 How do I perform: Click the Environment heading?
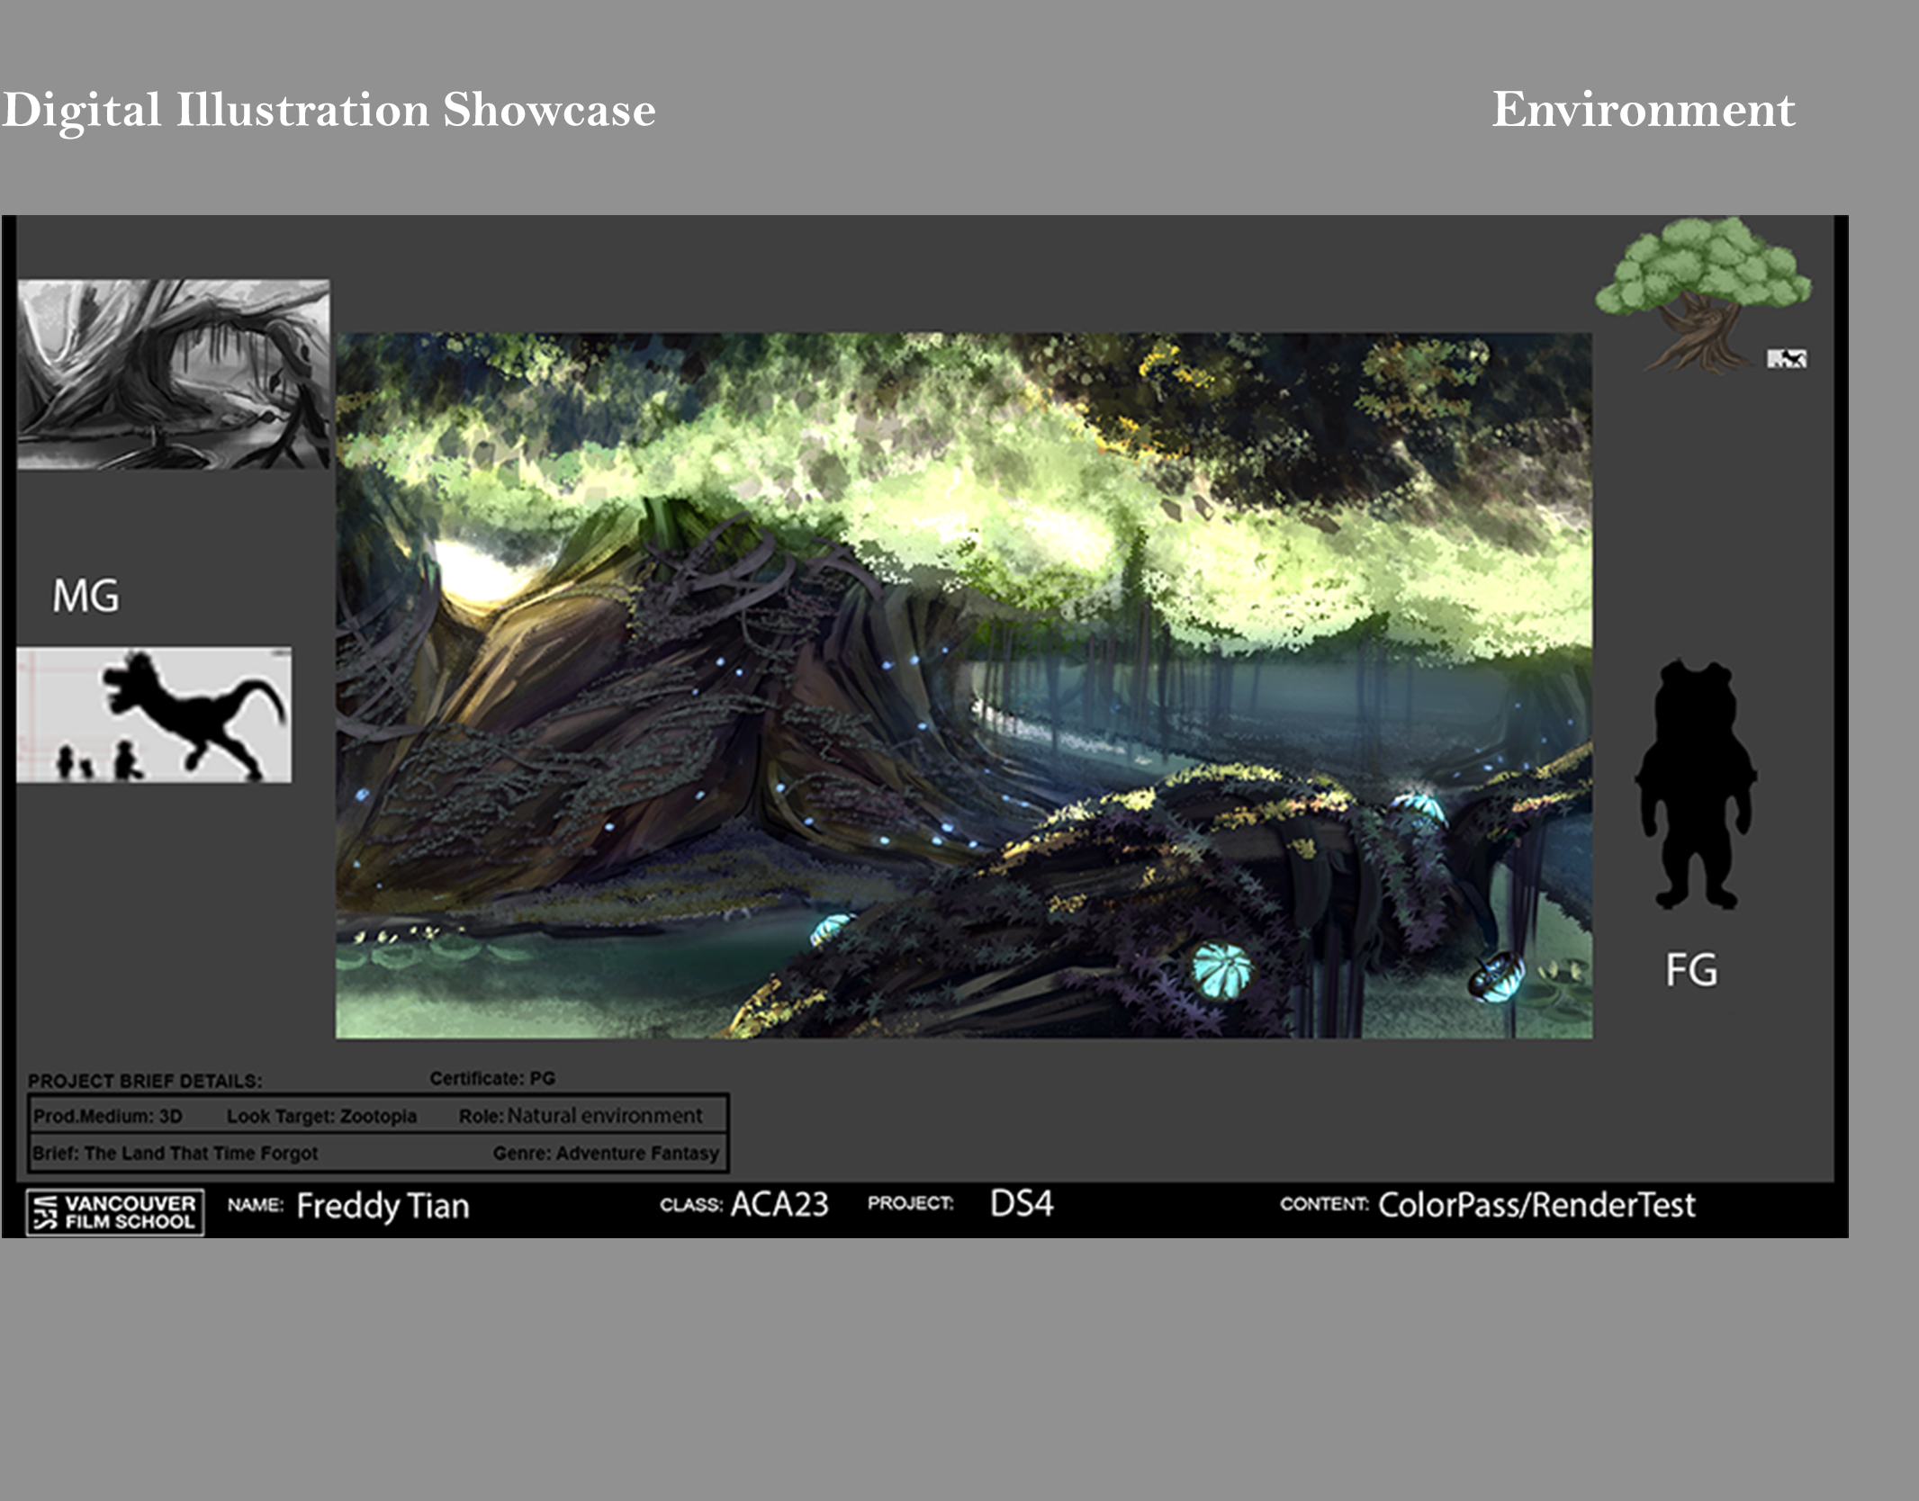[x=1643, y=110]
